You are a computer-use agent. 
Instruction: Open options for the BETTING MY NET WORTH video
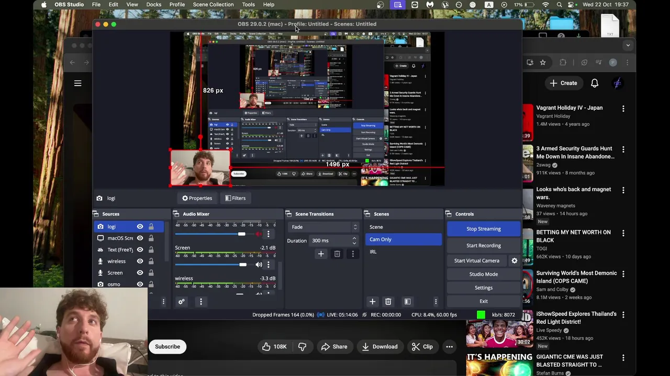click(623, 233)
